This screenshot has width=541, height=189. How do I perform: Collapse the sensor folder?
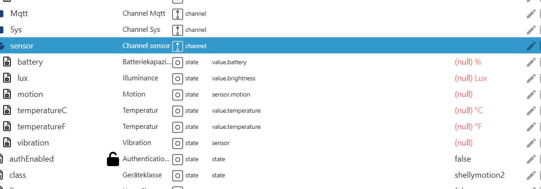[x=2, y=46]
